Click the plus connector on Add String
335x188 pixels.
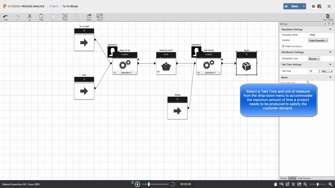pyautogui.click(x=222, y=60)
